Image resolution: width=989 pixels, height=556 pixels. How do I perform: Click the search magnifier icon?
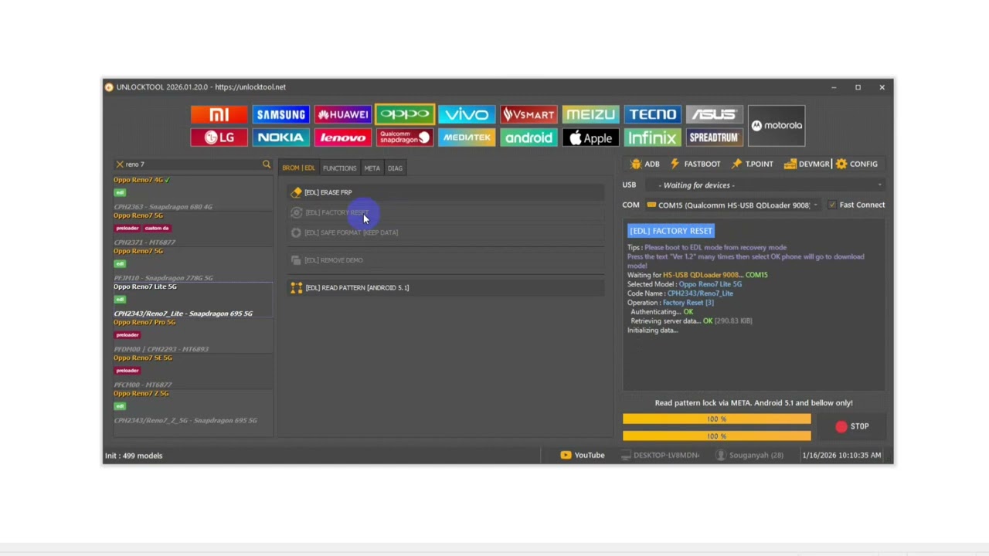(x=267, y=164)
